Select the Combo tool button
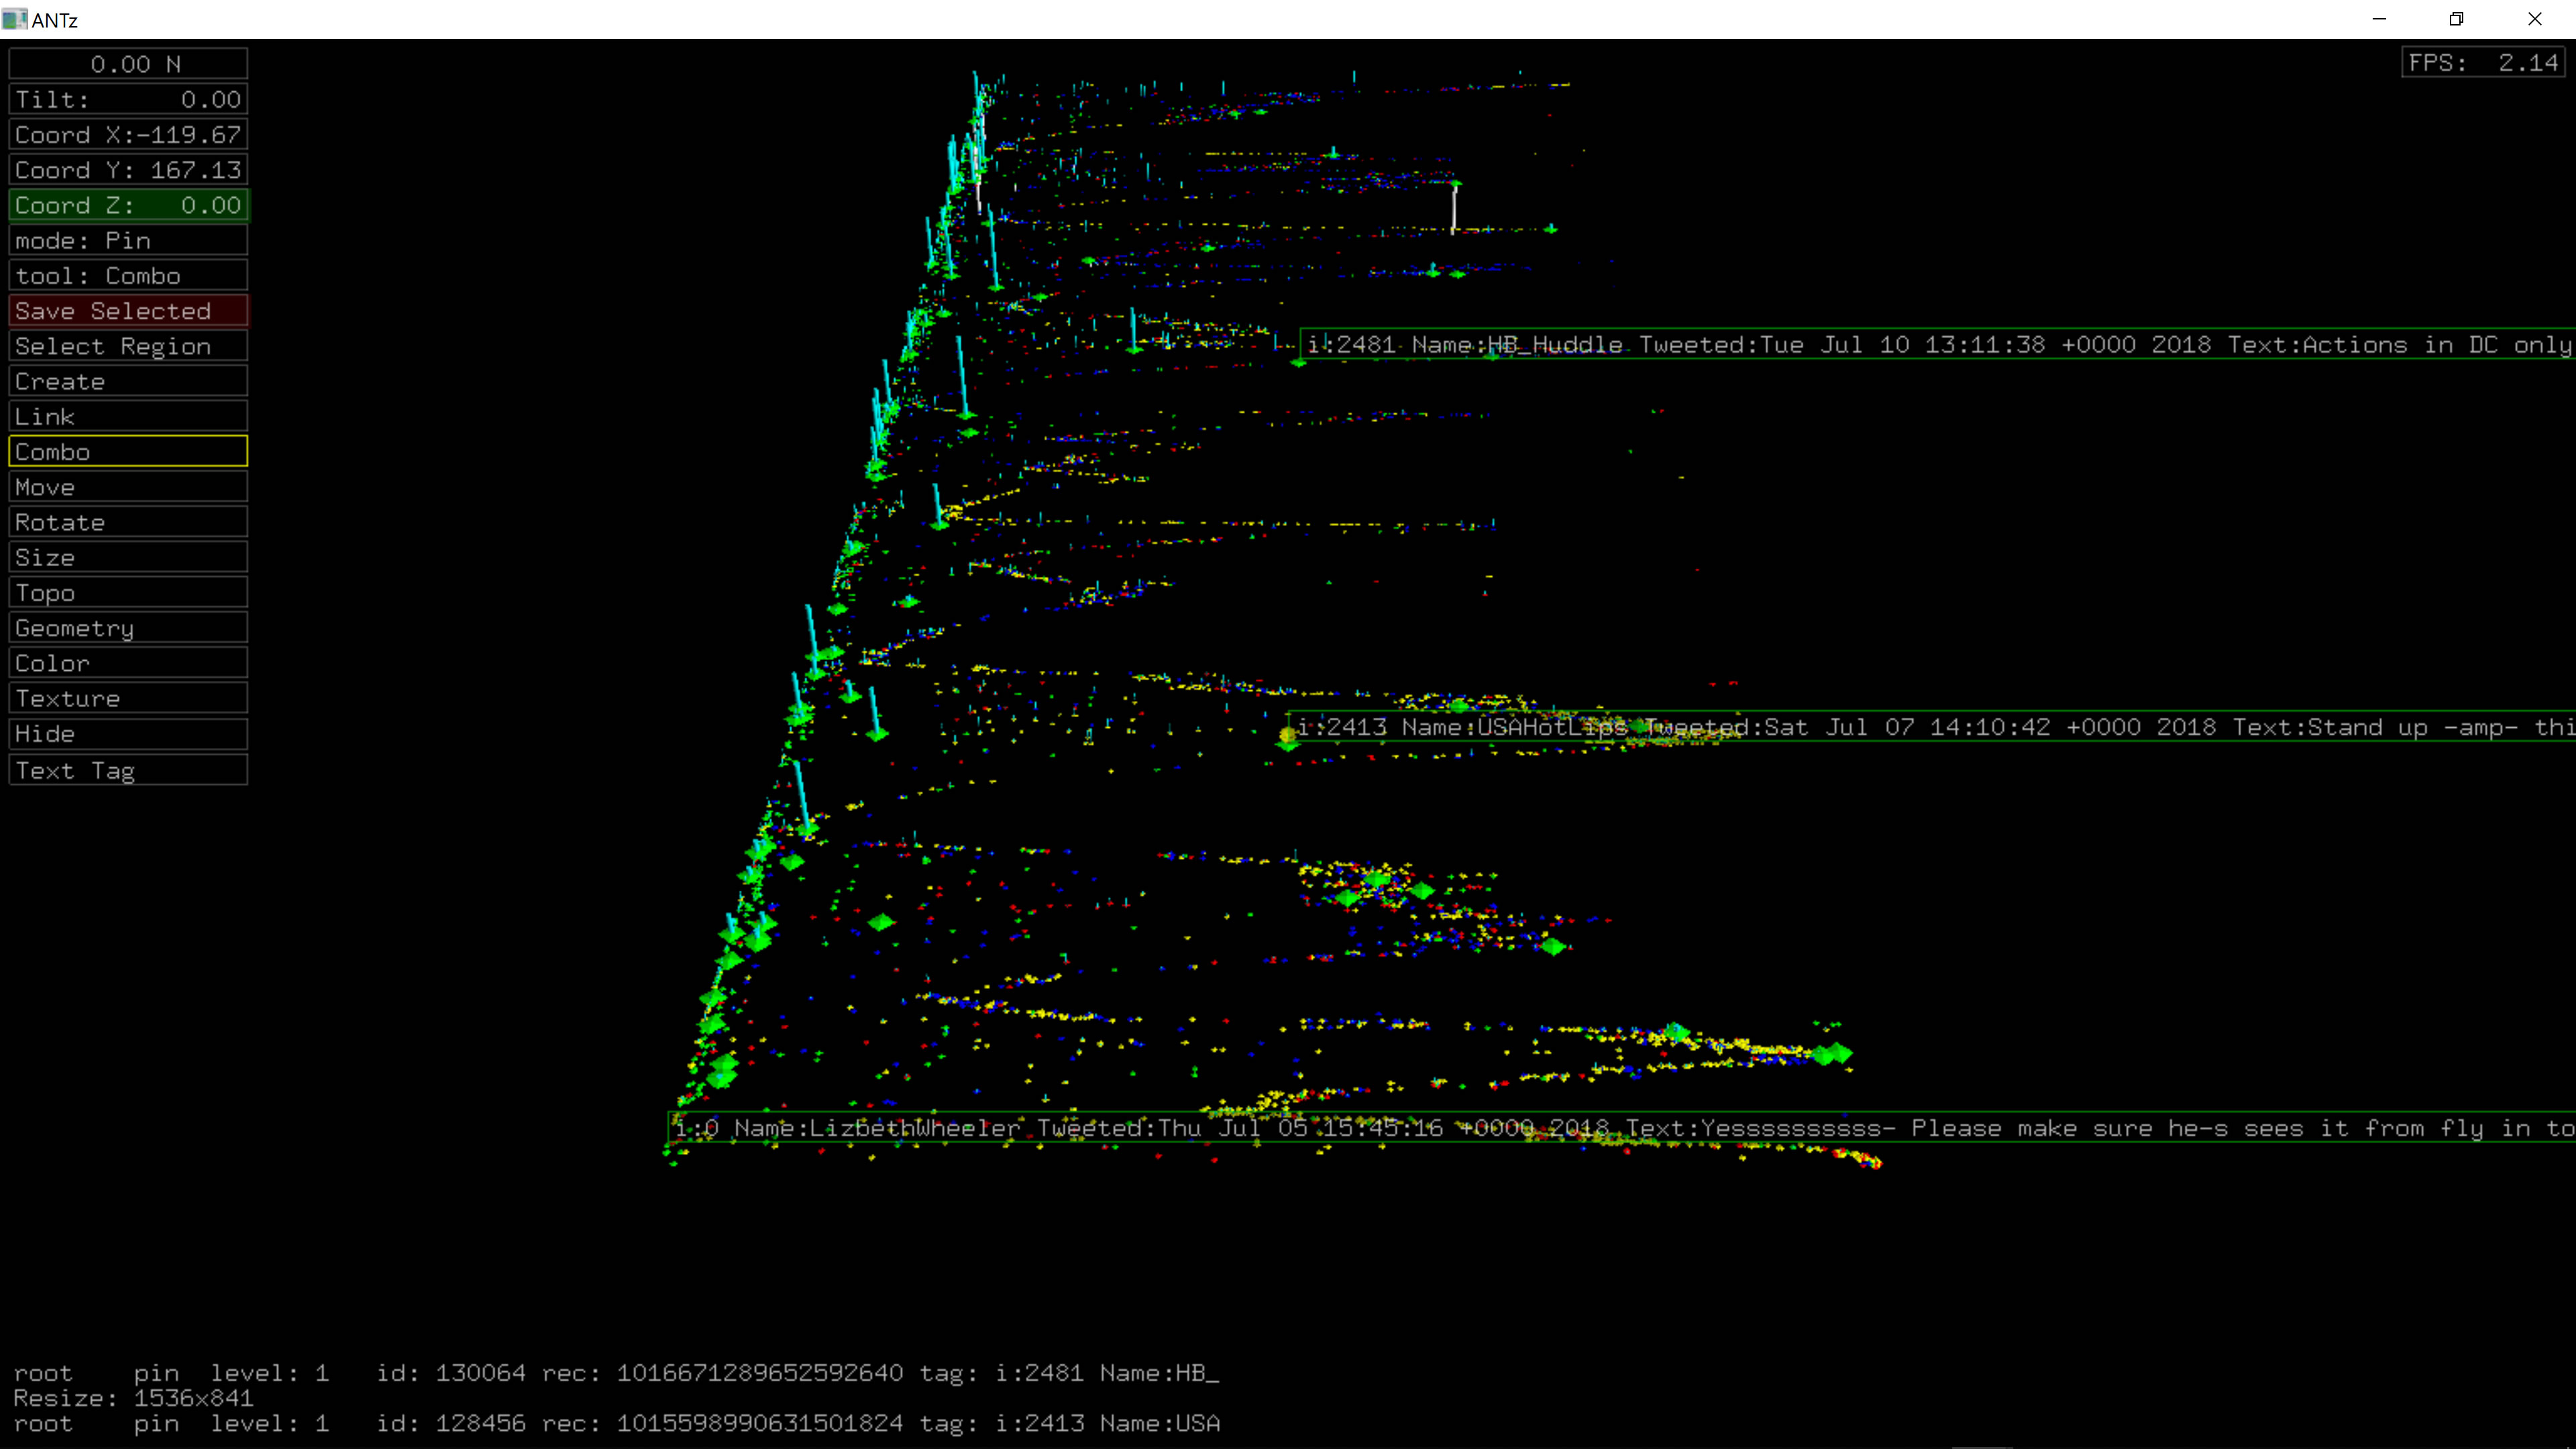 tap(128, 452)
